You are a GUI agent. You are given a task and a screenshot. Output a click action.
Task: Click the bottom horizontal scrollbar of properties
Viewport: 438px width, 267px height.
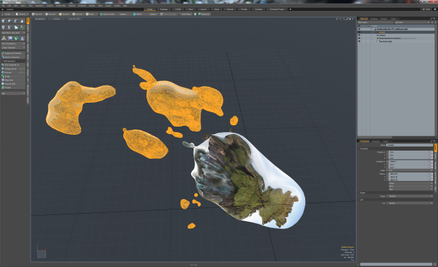(396, 264)
